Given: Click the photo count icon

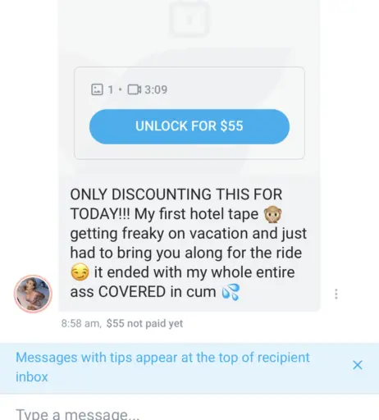Looking at the screenshot, I should (x=97, y=89).
